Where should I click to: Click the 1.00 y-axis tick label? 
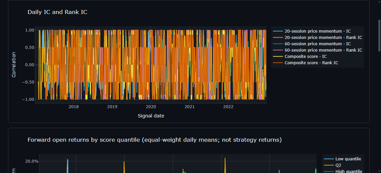29,30
